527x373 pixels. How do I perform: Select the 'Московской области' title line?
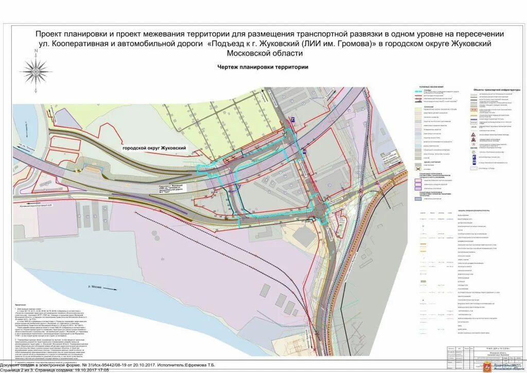(x=265, y=54)
